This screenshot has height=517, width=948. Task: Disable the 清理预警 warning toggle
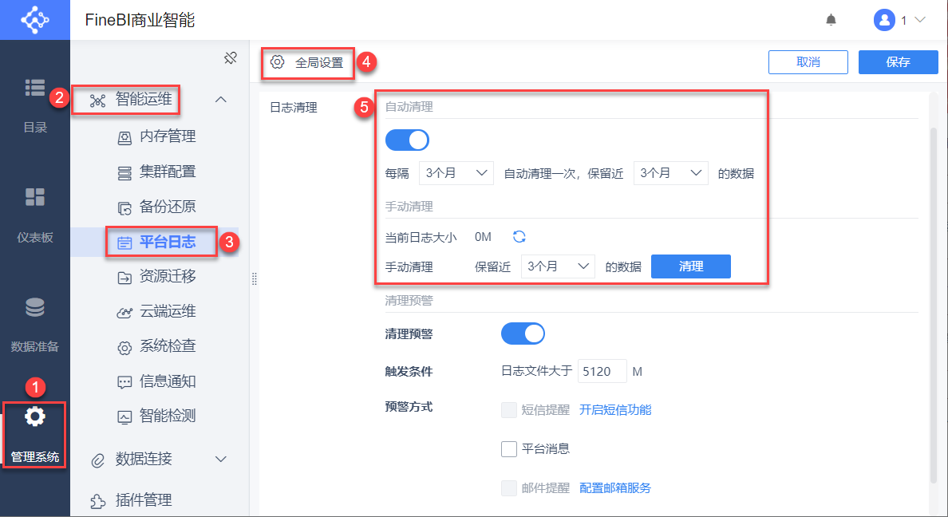523,333
